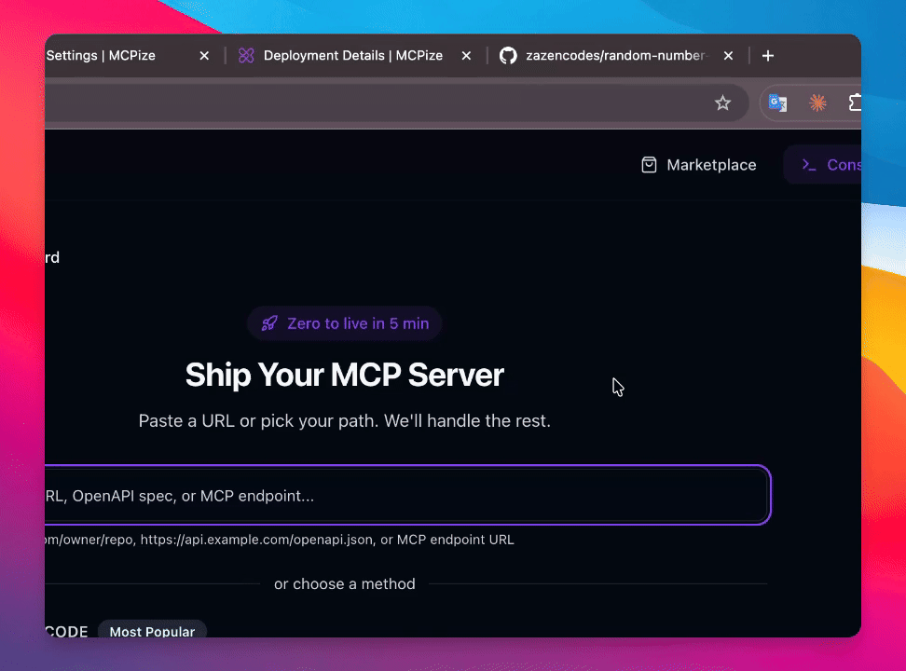Switch to Deployment Details | MCPize tab

353,56
